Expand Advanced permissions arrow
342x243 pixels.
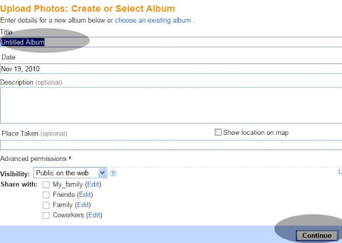pos(70,158)
